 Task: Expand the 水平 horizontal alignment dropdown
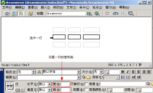[50, 84]
